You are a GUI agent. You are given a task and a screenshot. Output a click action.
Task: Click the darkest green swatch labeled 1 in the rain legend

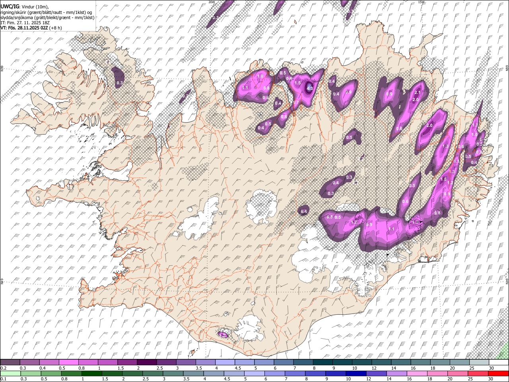91,373
